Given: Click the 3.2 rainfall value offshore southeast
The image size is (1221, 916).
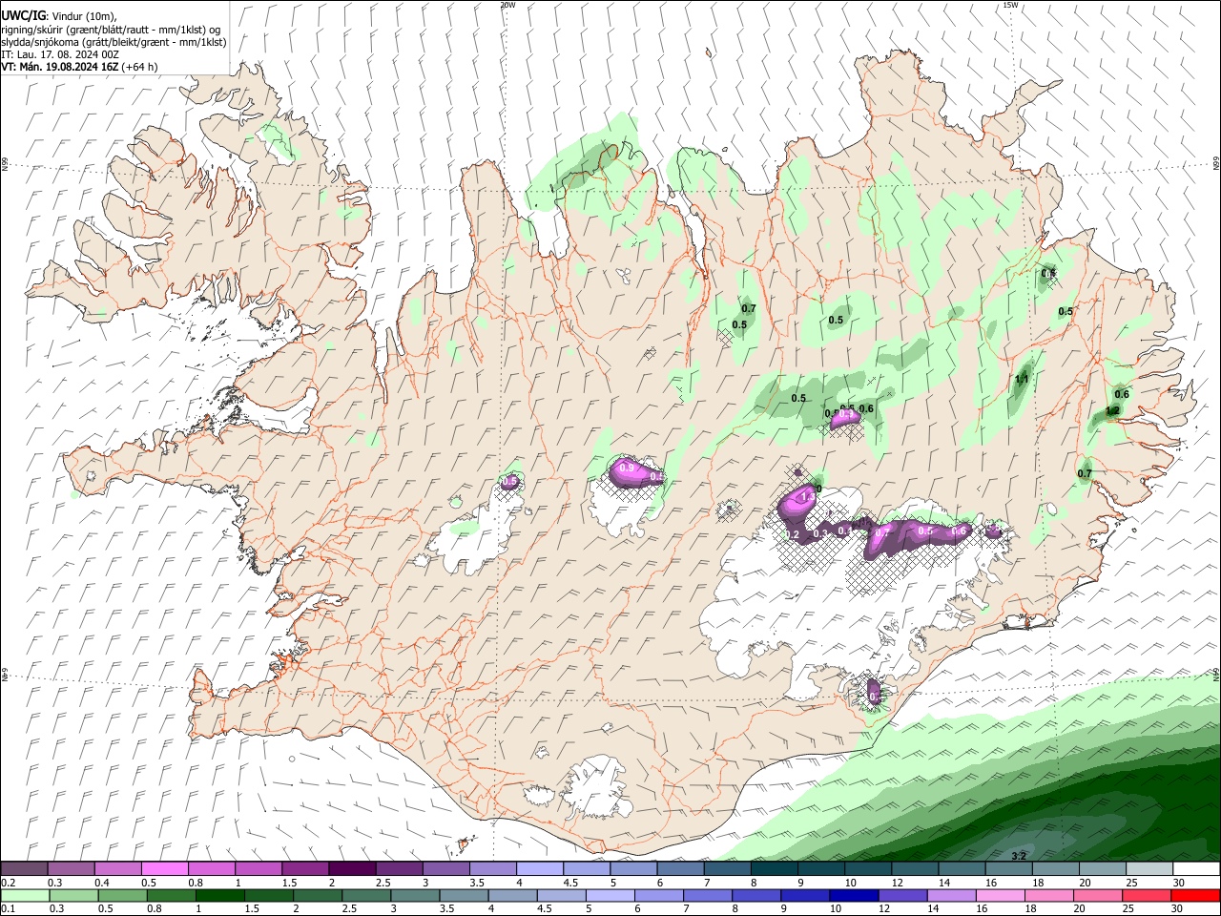Looking at the screenshot, I should click(x=1018, y=856).
